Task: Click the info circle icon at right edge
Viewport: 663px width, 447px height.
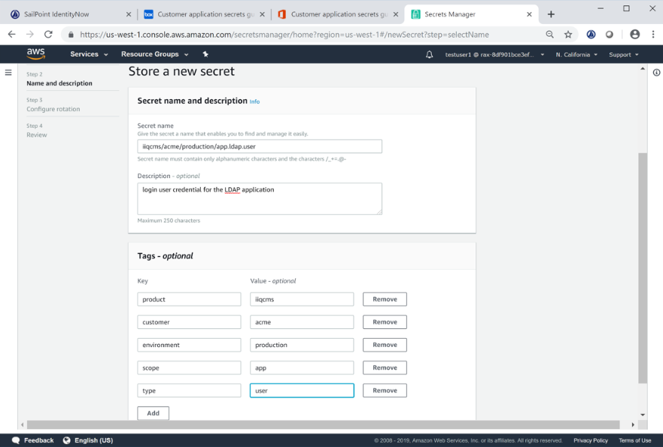Action: (x=656, y=73)
